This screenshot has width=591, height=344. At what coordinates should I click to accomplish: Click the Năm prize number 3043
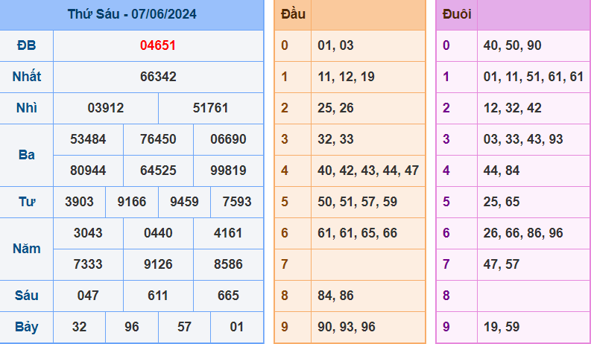pos(88,233)
